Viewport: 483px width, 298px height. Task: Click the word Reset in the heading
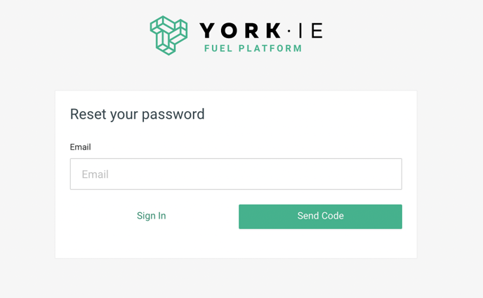[x=88, y=114]
